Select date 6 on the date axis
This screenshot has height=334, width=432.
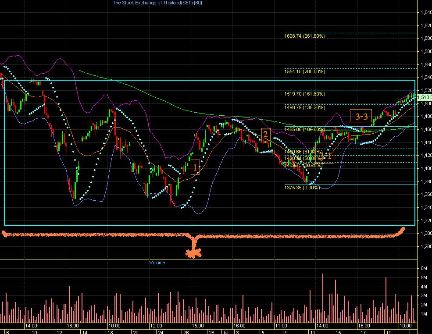point(7,332)
